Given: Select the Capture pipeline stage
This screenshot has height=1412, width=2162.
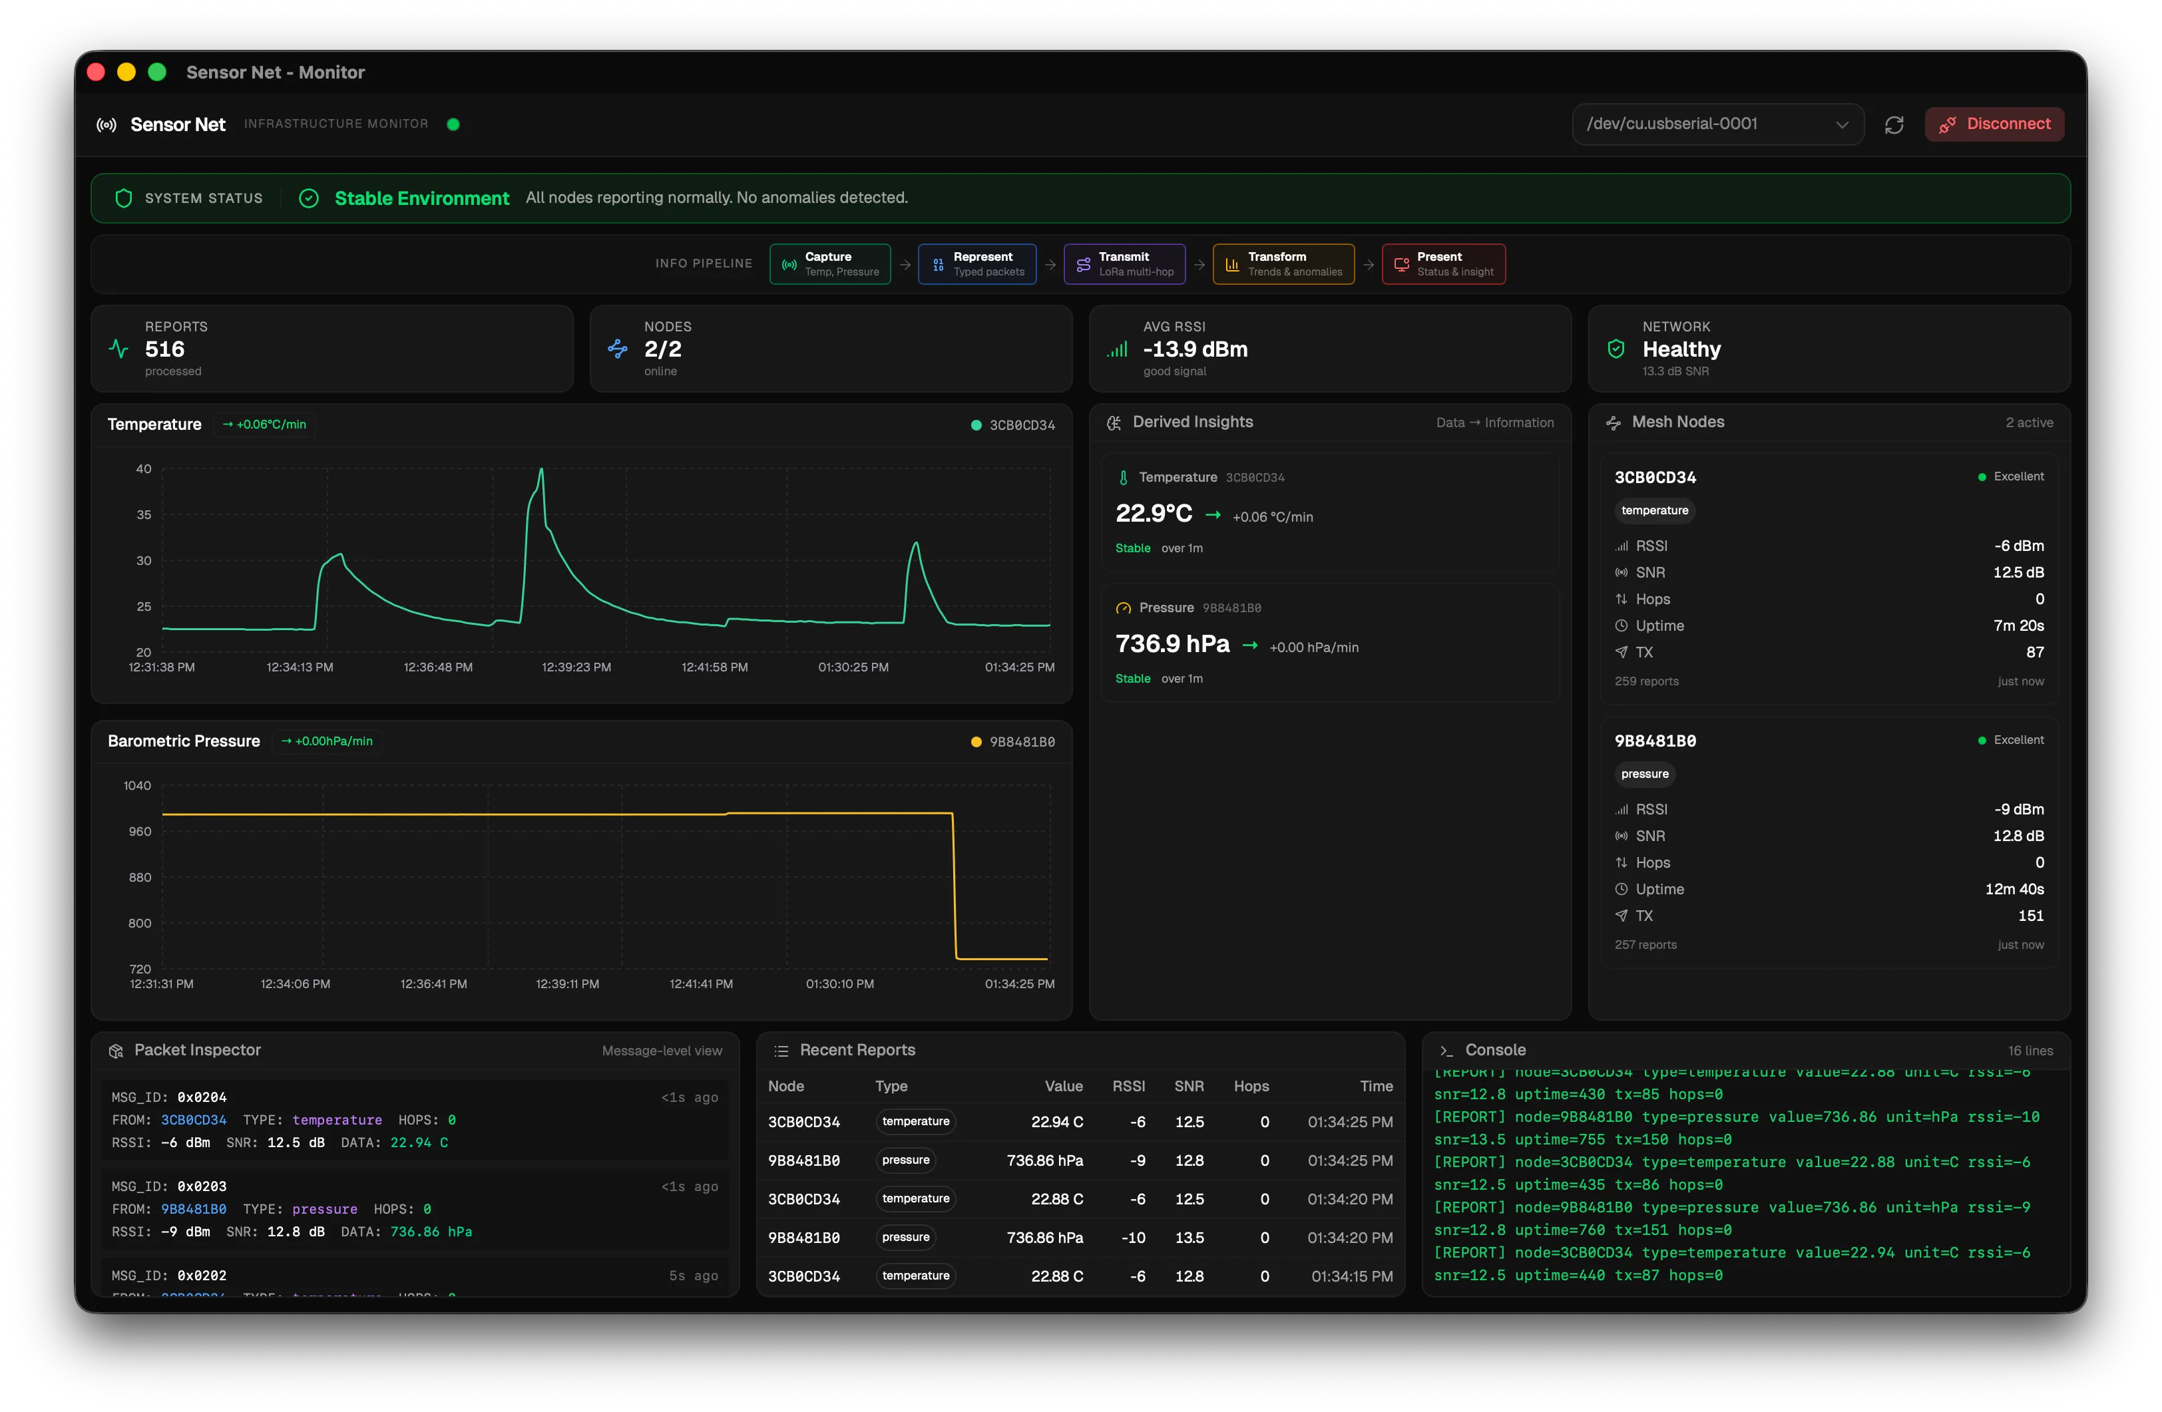Looking at the screenshot, I should click(830, 264).
